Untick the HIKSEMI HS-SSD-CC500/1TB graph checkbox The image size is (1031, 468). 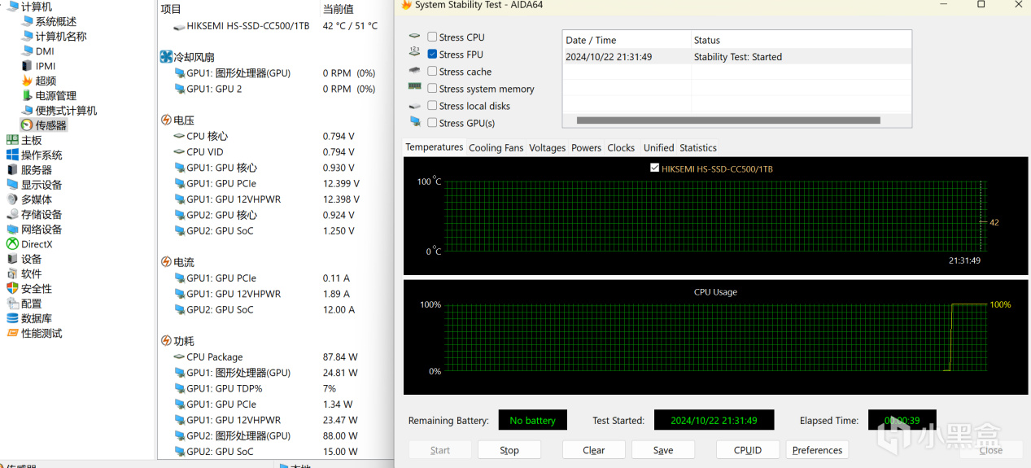(x=655, y=168)
